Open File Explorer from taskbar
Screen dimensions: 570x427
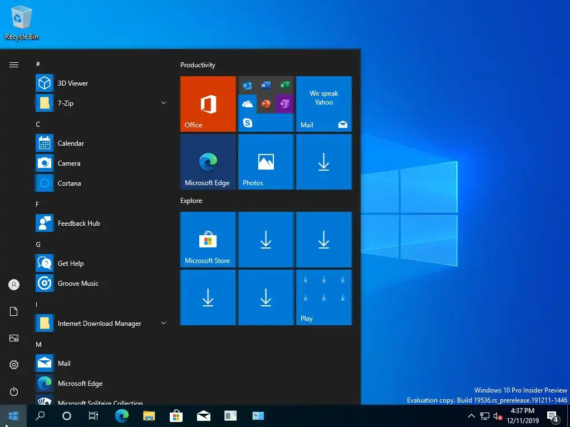tap(149, 416)
